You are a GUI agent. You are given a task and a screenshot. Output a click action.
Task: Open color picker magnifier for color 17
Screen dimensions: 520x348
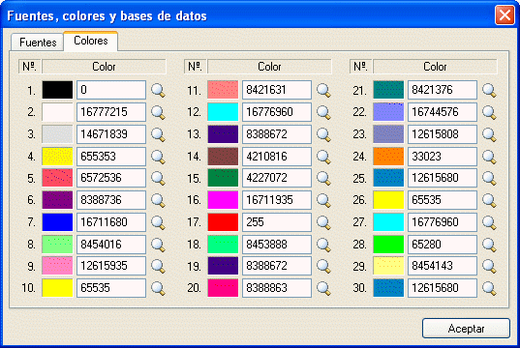[323, 222]
